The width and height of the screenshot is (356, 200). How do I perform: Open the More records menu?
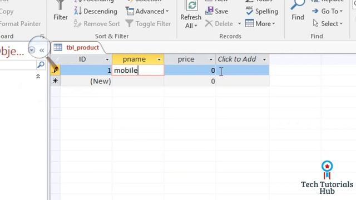pyautogui.click(x=260, y=23)
